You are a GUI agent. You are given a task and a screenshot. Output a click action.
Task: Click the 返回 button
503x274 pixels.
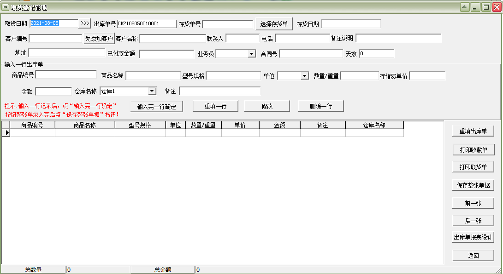473,256
